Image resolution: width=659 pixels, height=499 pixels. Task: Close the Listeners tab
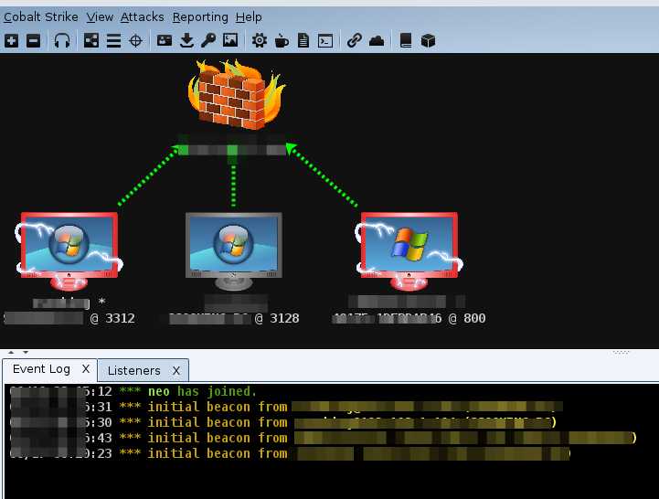(176, 371)
